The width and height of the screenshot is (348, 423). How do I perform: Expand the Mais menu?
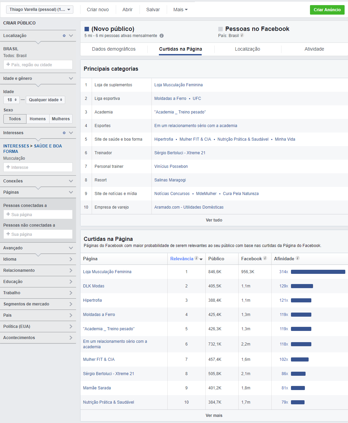[x=180, y=10]
